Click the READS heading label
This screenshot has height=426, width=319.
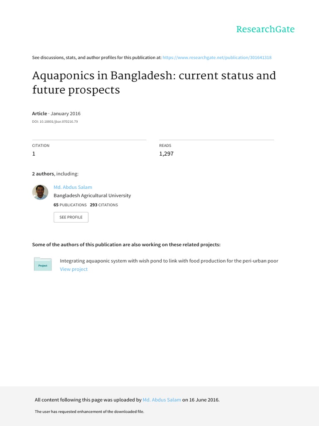[x=165, y=146]
